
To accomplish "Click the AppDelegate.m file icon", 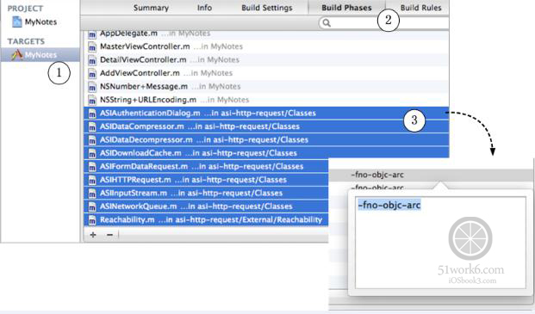I will tap(92, 34).
